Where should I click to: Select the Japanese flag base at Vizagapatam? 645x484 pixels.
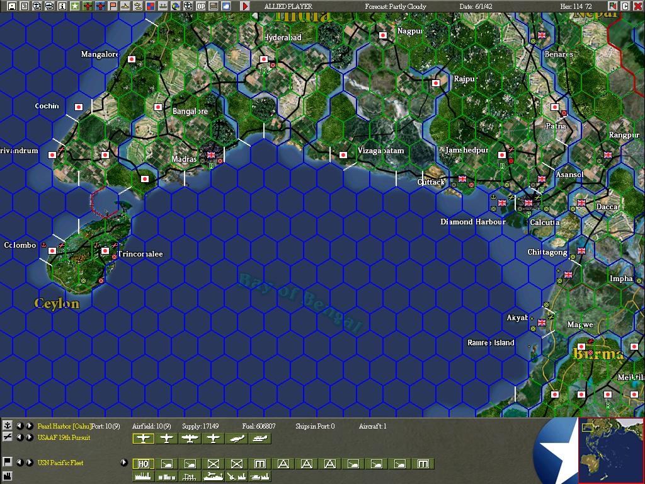[343, 155]
